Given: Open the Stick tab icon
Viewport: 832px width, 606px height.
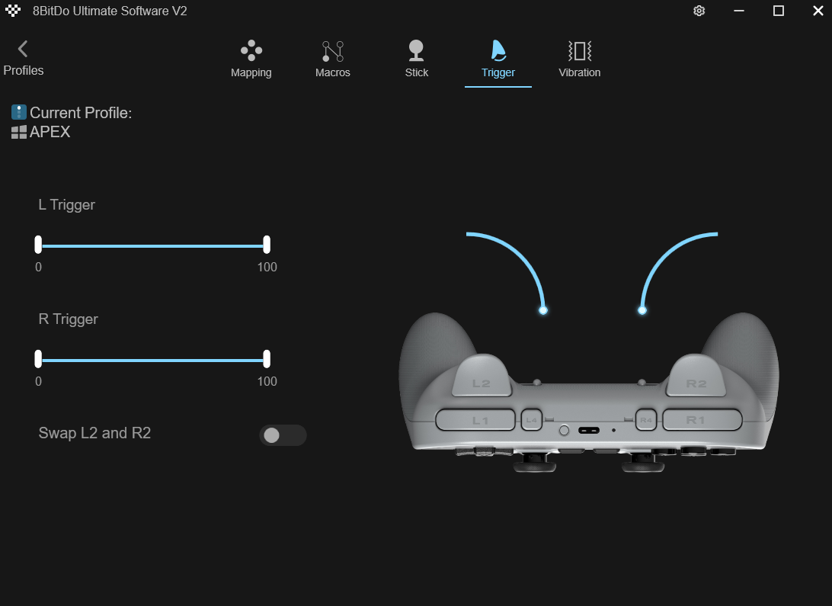Looking at the screenshot, I should 416,50.
